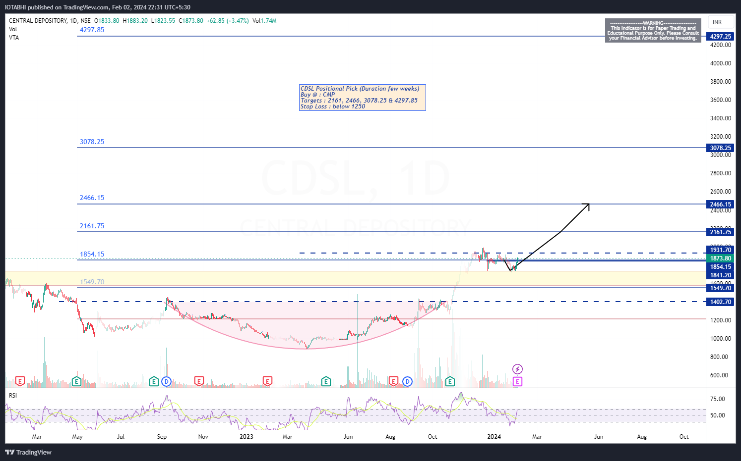Click the Vol1.74M volume reading
This screenshot has height=461, width=741.
(264, 21)
